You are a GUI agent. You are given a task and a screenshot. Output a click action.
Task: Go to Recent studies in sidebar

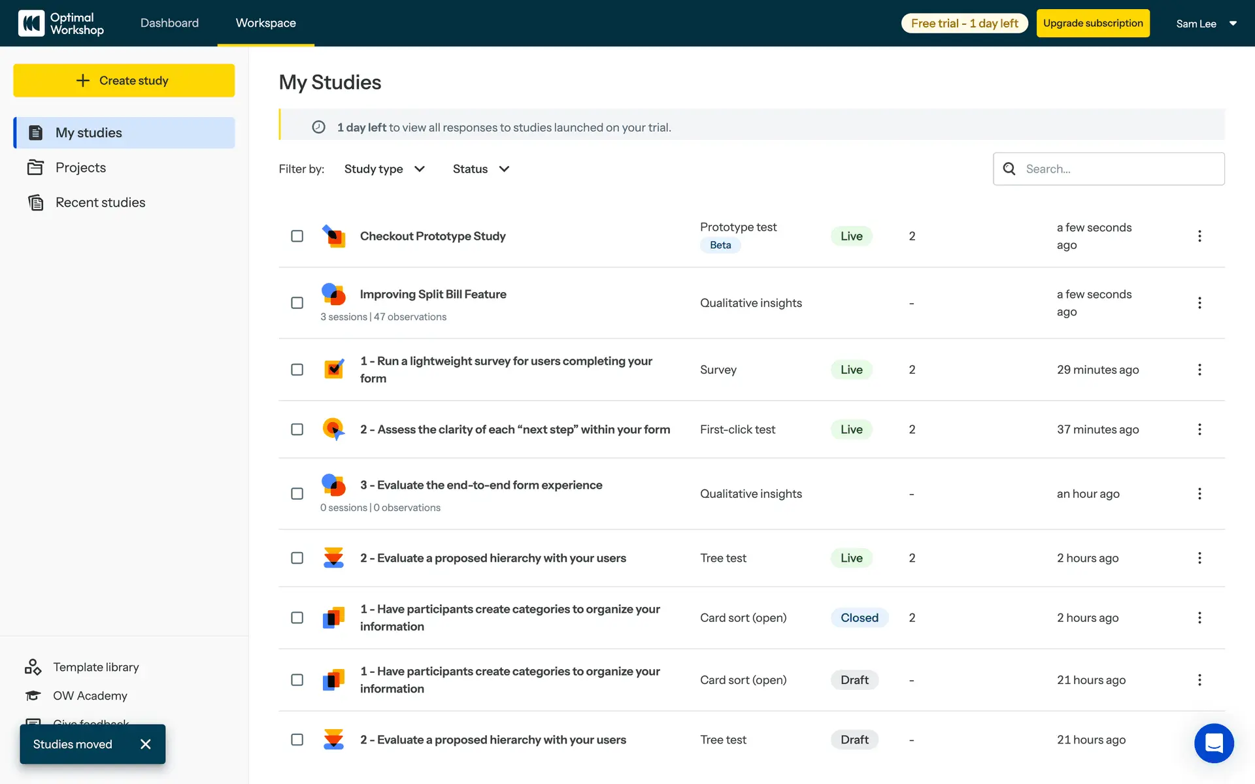[100, 203]
